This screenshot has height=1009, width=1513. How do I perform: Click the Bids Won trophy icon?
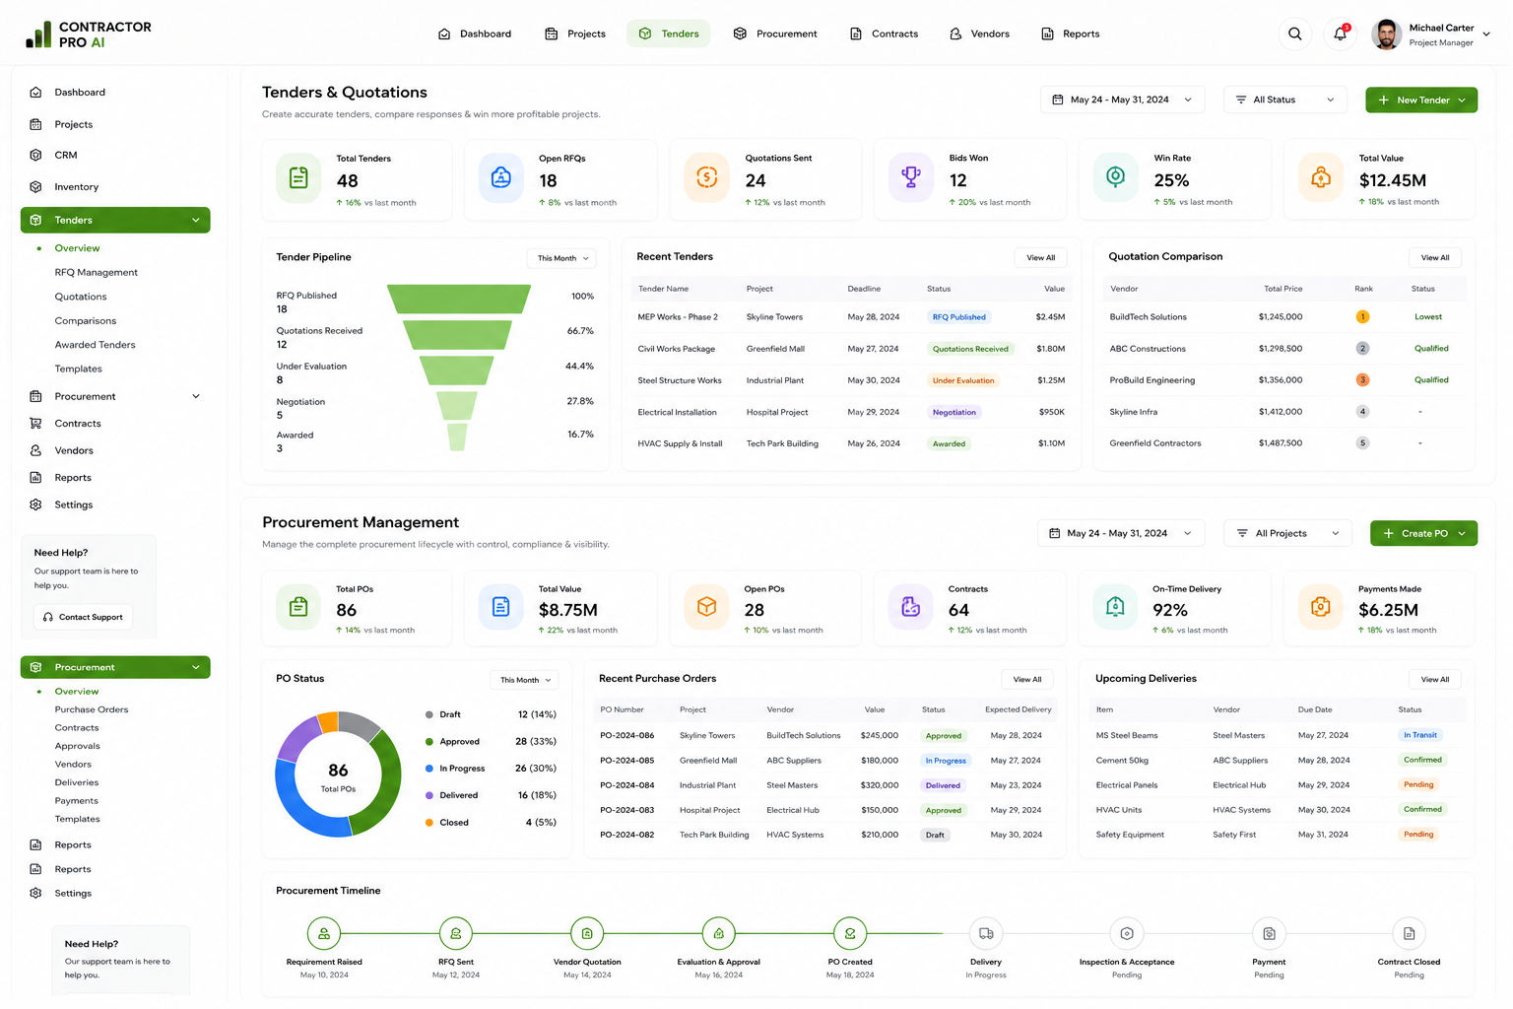(x=911, y=177)
